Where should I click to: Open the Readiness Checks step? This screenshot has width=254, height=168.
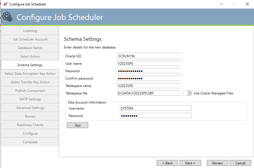(30, 125)
